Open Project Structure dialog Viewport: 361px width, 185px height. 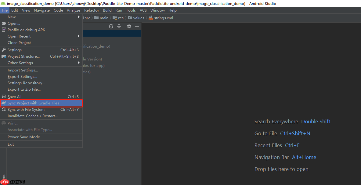tap(23, 56)
